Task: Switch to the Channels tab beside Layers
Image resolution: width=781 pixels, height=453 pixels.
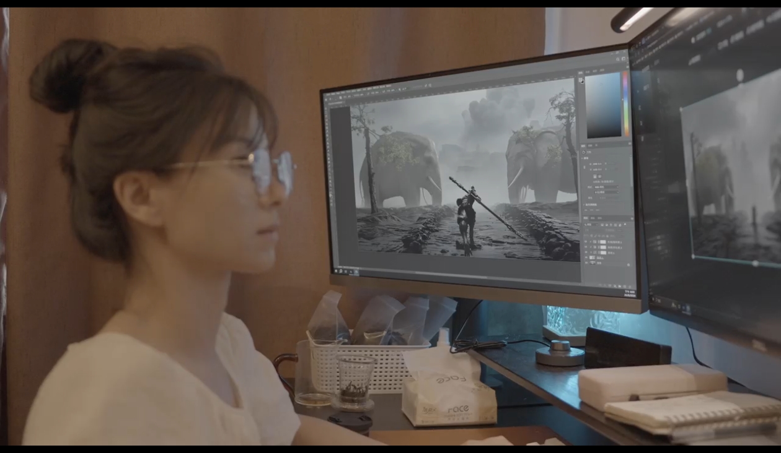Action: 593,218
